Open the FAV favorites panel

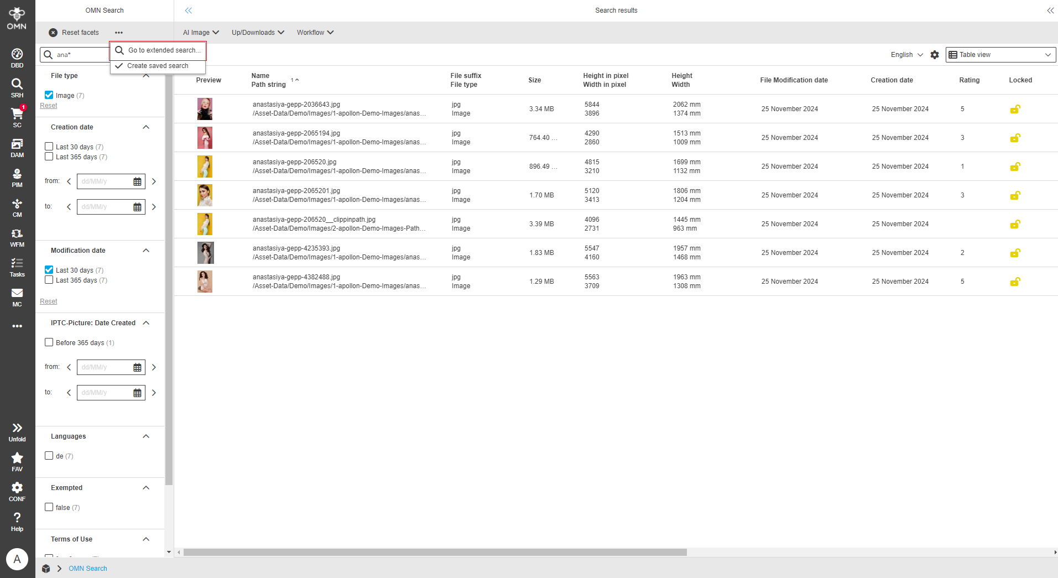(17, 459)
